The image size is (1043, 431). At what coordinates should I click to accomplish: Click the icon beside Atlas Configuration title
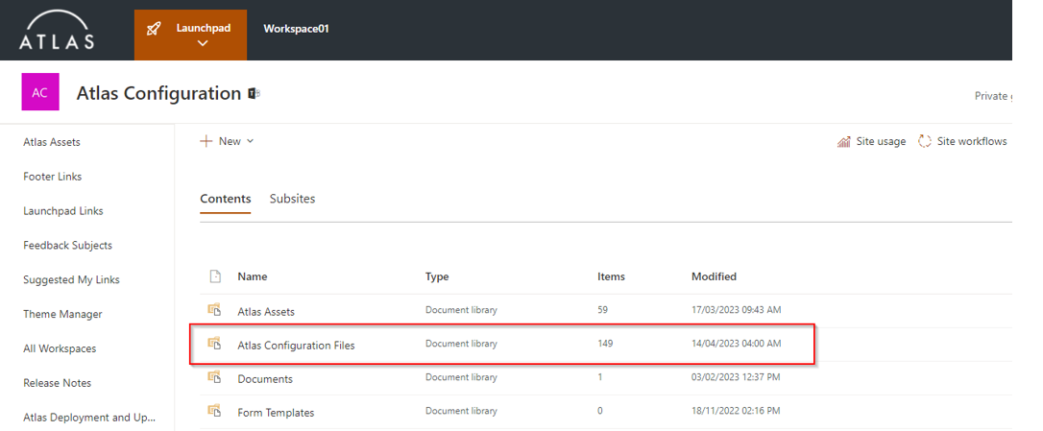coord(255,93)
